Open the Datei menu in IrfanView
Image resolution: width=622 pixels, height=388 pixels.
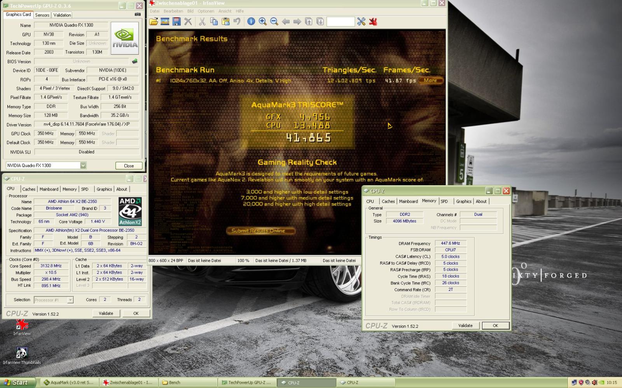click(x=155, y=11)
